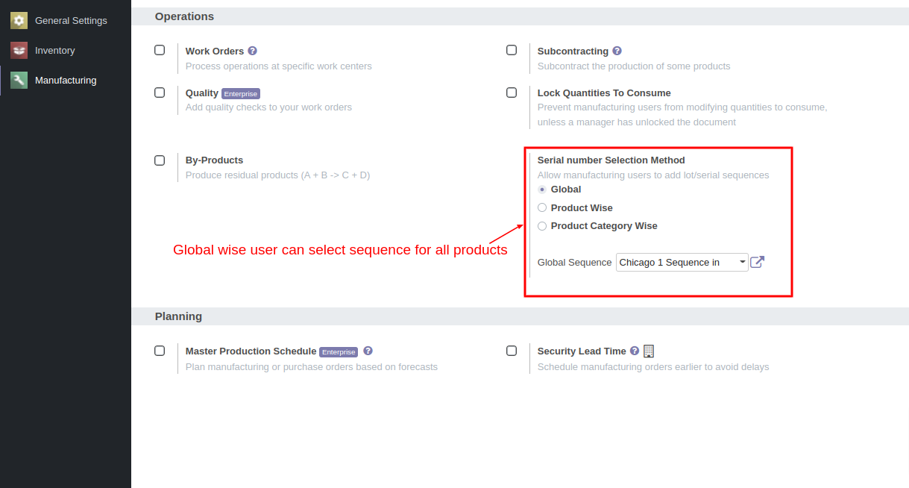Click the Inventory box icon in sidebar

[19, 50]
